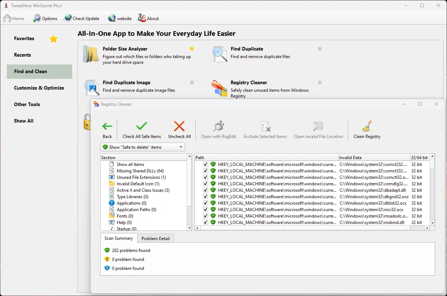Viewport: 447px width, 296px height.
Task: Uncheck the msbind.dll row checkbox
Action: click(206, 222)
